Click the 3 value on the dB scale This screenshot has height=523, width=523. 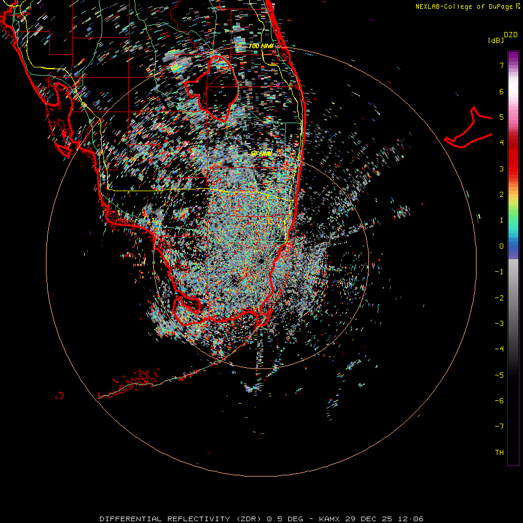pos(501,169)
